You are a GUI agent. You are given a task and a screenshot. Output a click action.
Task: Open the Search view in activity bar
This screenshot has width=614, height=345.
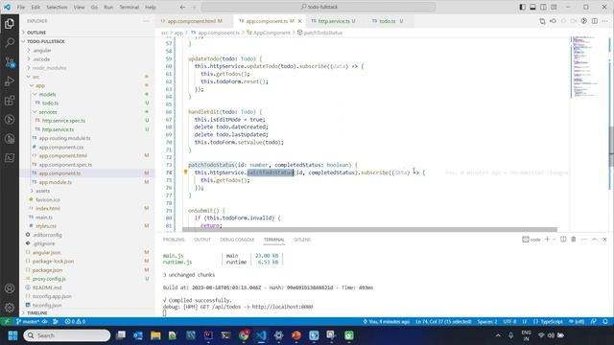click(x=10, y=42)
